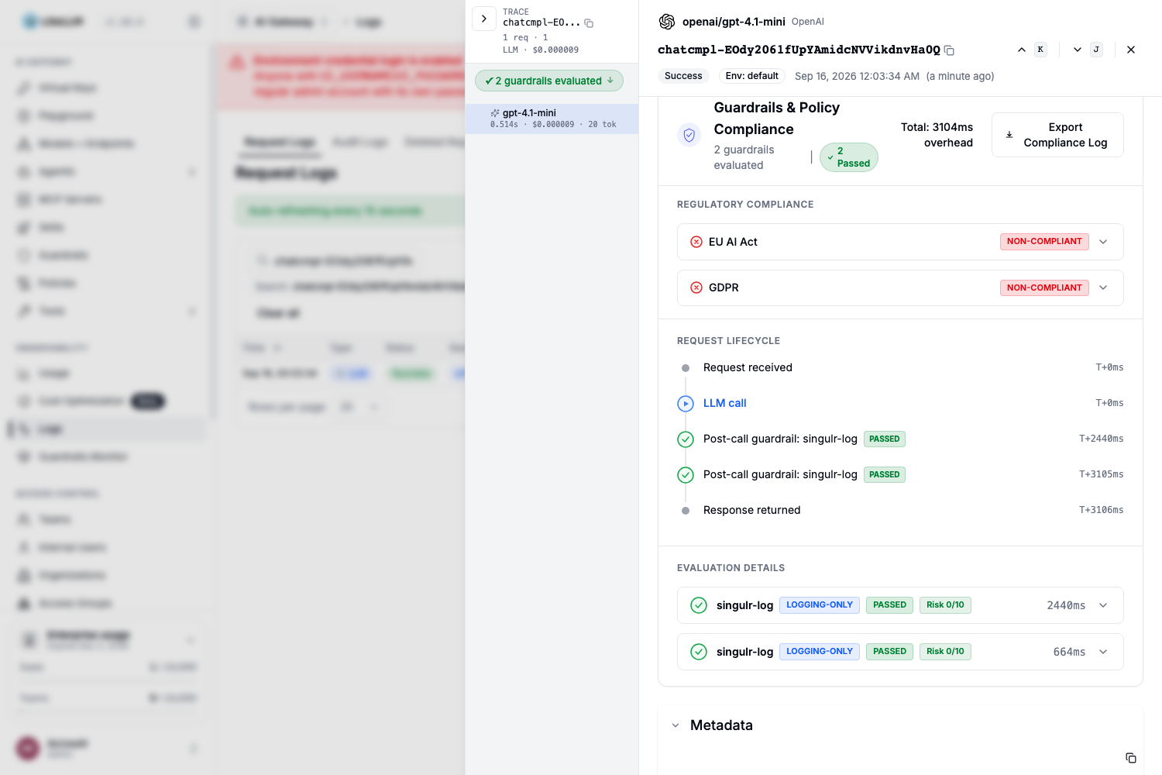Viewport: 1162px width, 775px height.
Task: Close the log detail panel
Action: pyautogui.click(x=1131, y=50)
